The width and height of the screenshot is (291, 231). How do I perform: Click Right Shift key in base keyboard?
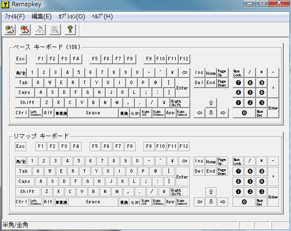coord(180,103)
